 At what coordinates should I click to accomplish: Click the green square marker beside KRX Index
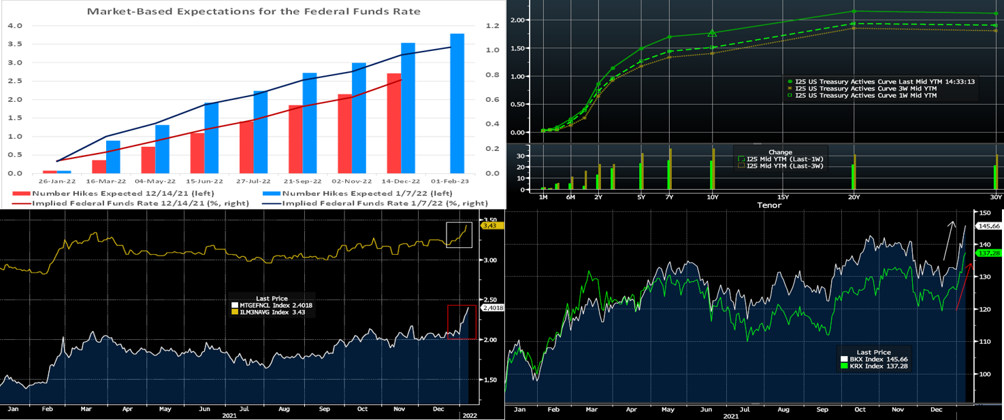tap(844, 366)
